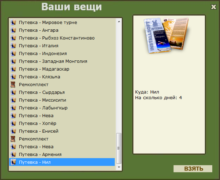Click the voucher icon beside Мировое турне
The image size is (220, 180).
tap(13, 23)
